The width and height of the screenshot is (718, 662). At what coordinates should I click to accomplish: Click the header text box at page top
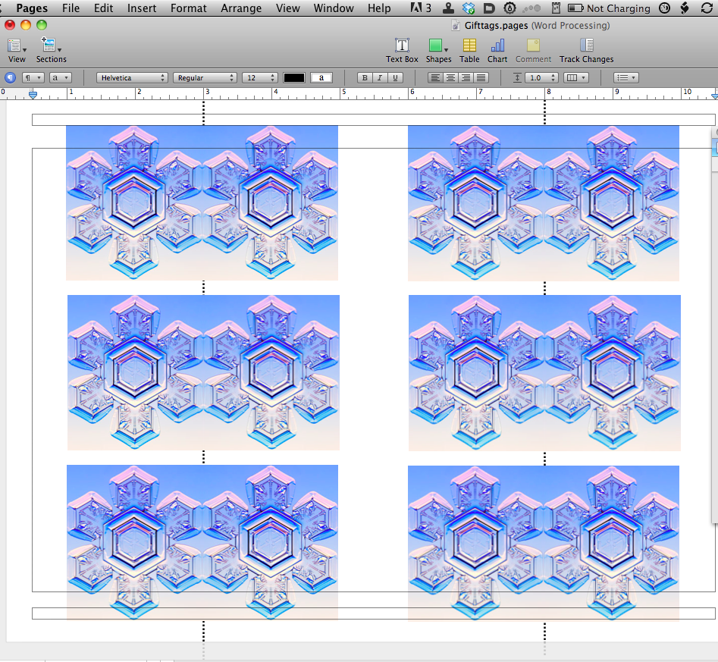pos(373,120)
